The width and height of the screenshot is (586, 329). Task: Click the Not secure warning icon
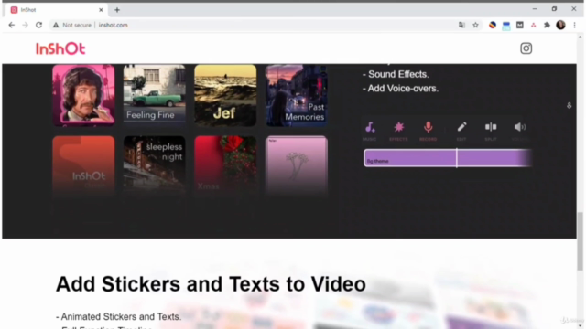point(56,25)
